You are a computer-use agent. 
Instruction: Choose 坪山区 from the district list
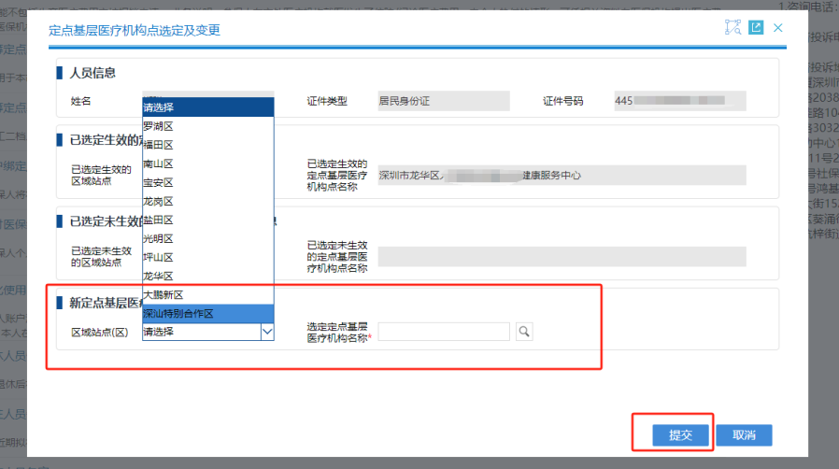coord(159,257)
